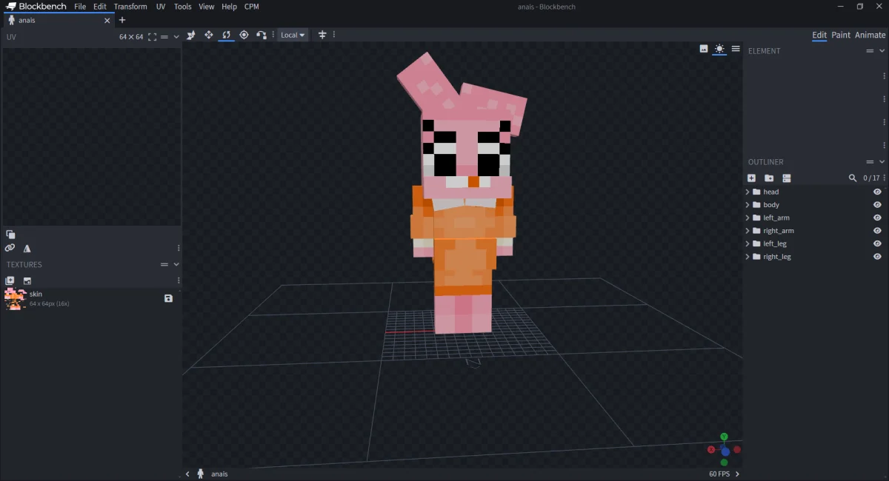Select the head folder row

816,192
